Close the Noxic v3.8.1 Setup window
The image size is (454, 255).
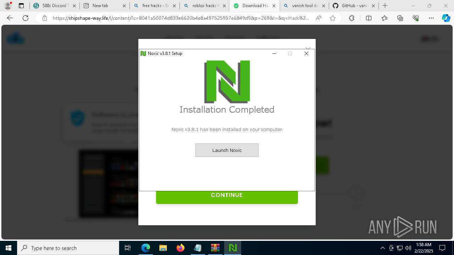coord(306,53)
